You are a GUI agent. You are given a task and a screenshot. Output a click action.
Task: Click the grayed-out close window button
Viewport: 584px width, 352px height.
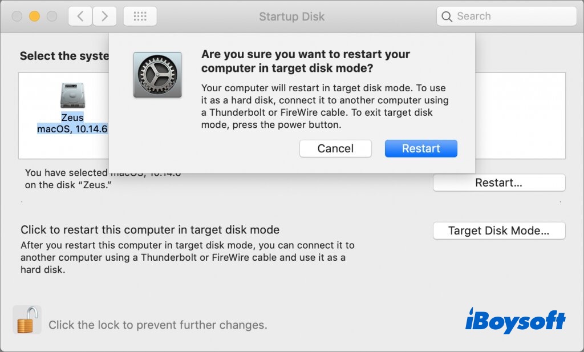[x=17, y=17]
